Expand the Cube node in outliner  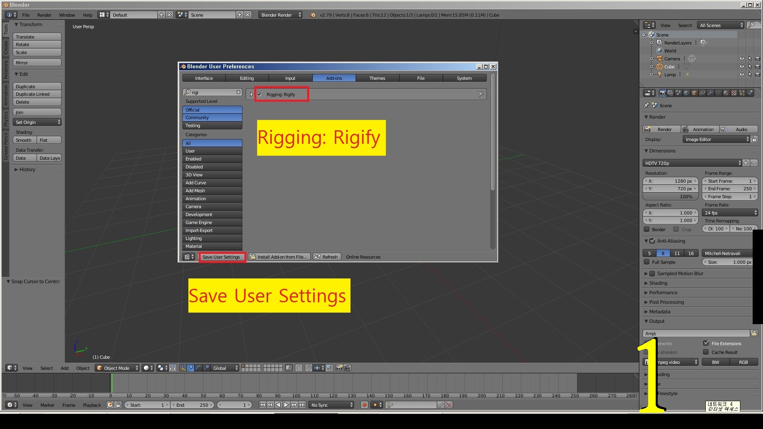(x=651, y=66)
